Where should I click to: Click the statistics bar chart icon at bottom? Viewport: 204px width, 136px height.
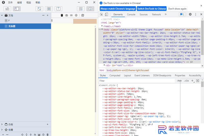pyautogui.click(x=39, y=135)
